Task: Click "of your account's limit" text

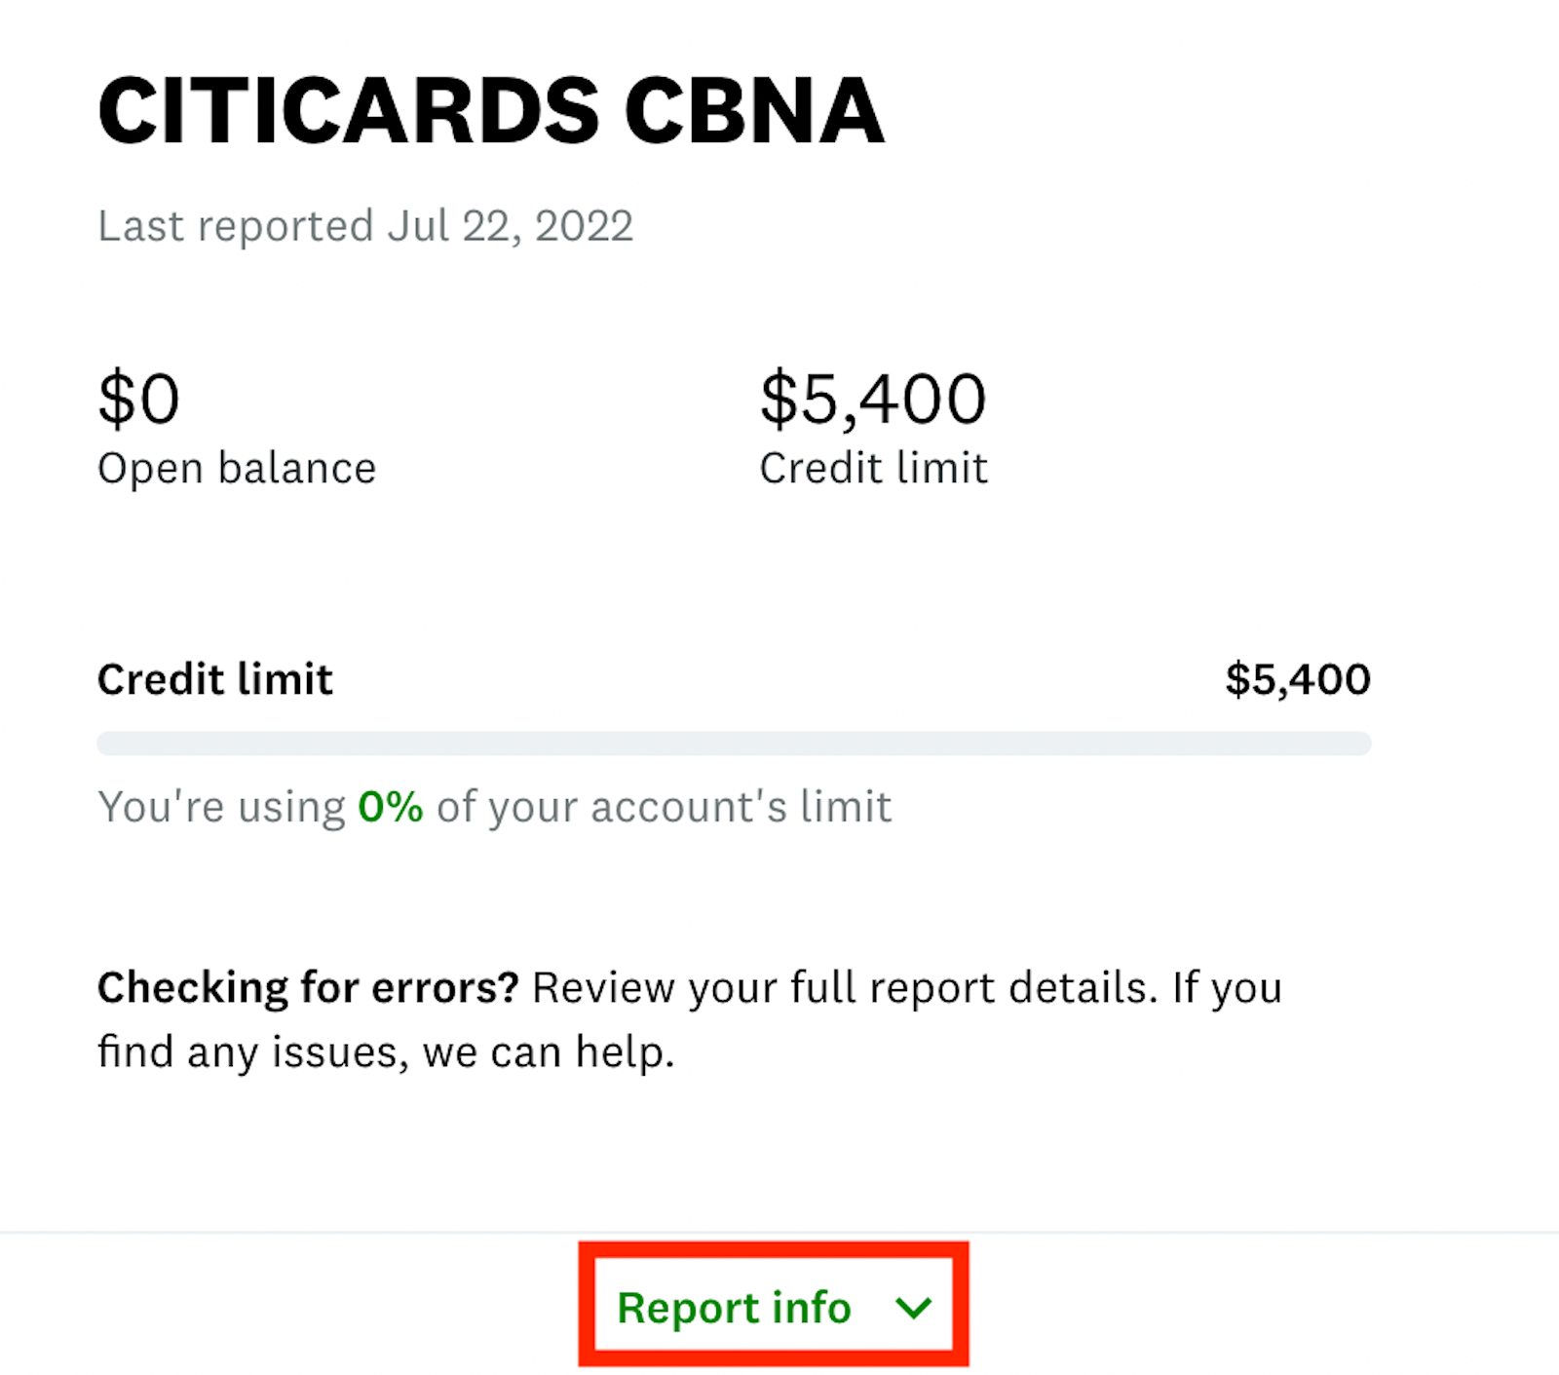Action: 664,807
